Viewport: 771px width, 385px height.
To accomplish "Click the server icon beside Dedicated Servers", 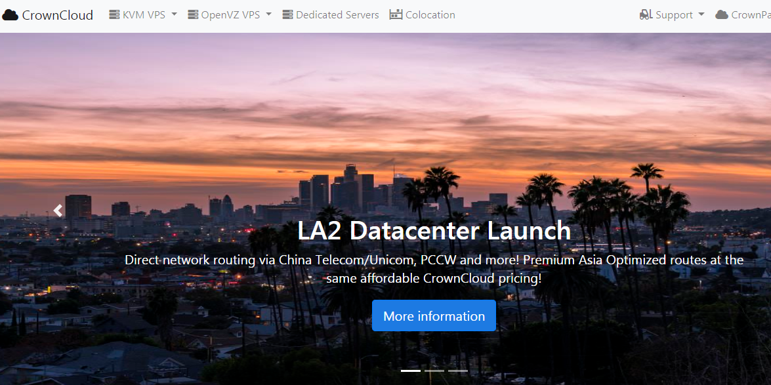I will tap(287, 14).
